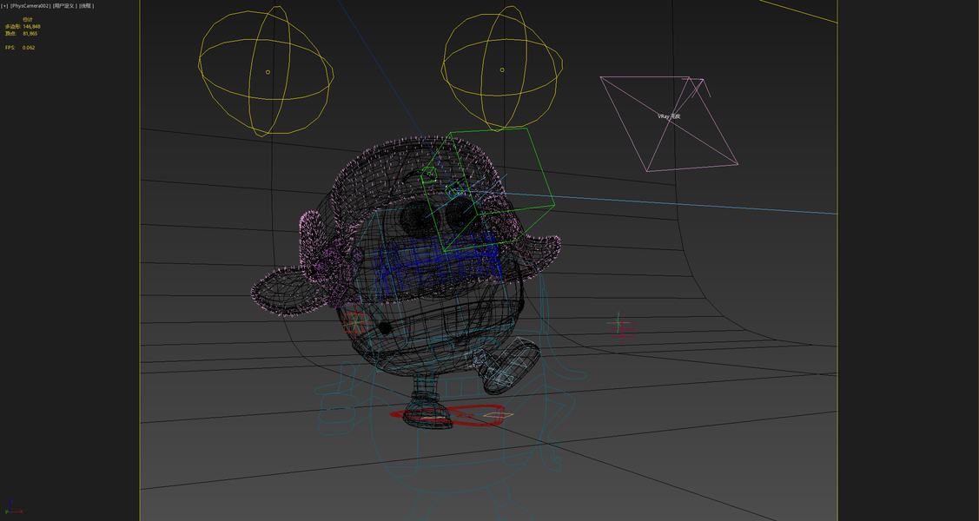
Task: Click the polygon count 146,848 value
Action: click(31, 27)
